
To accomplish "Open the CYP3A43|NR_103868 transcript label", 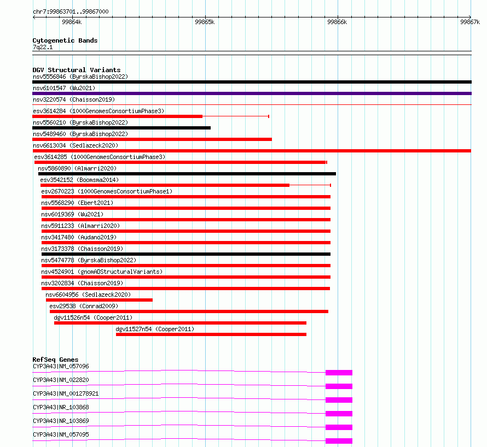I will tap(61, 407).
